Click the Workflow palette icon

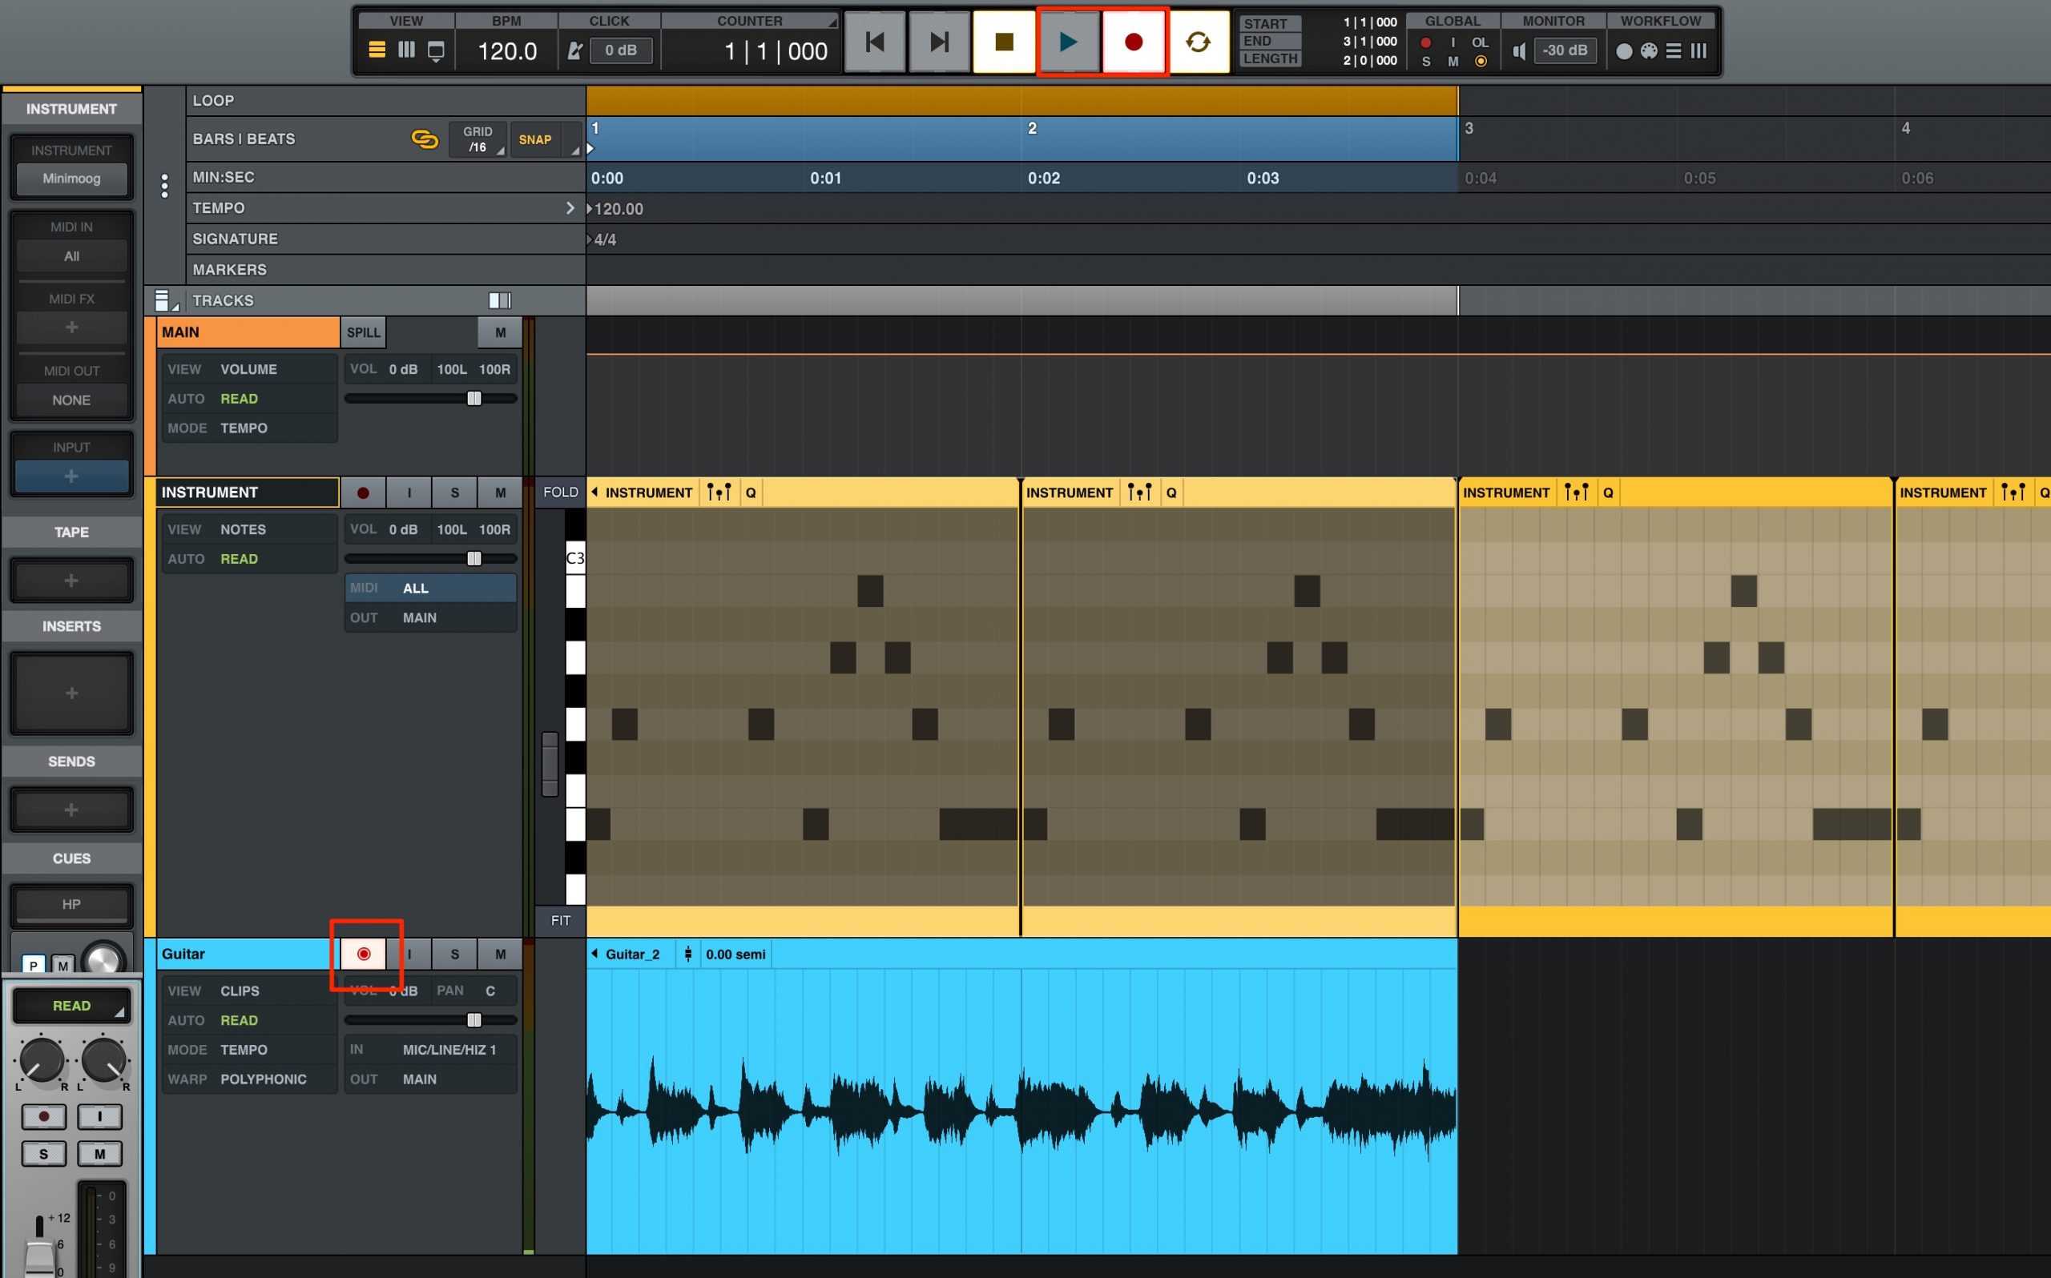click(x=1649, y=50)
